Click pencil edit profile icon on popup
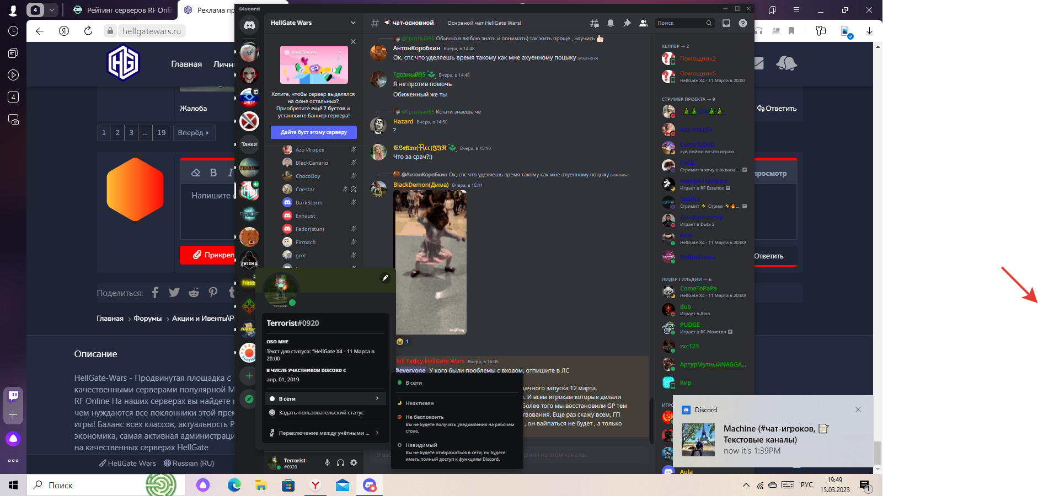This screenshot has height=496, width=1038. tap(386, 278)
